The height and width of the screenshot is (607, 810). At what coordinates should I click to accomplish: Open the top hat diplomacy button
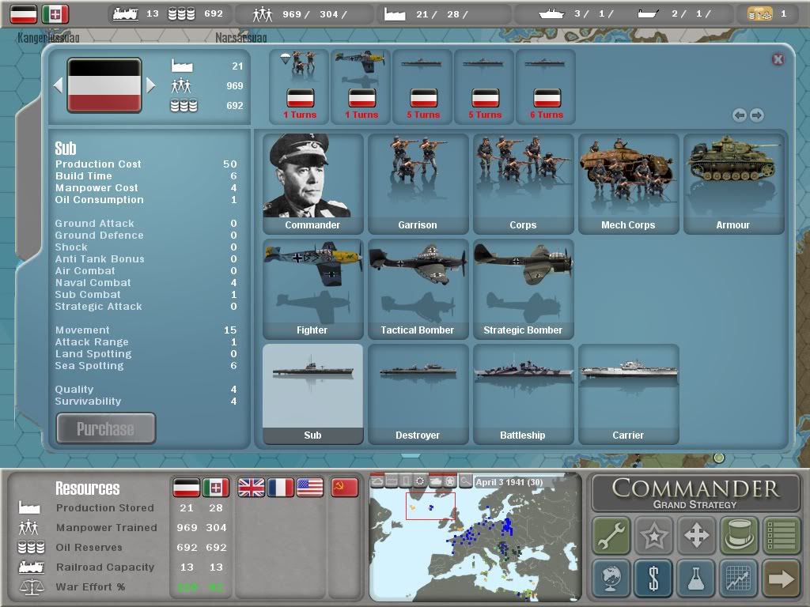point(739,535)
